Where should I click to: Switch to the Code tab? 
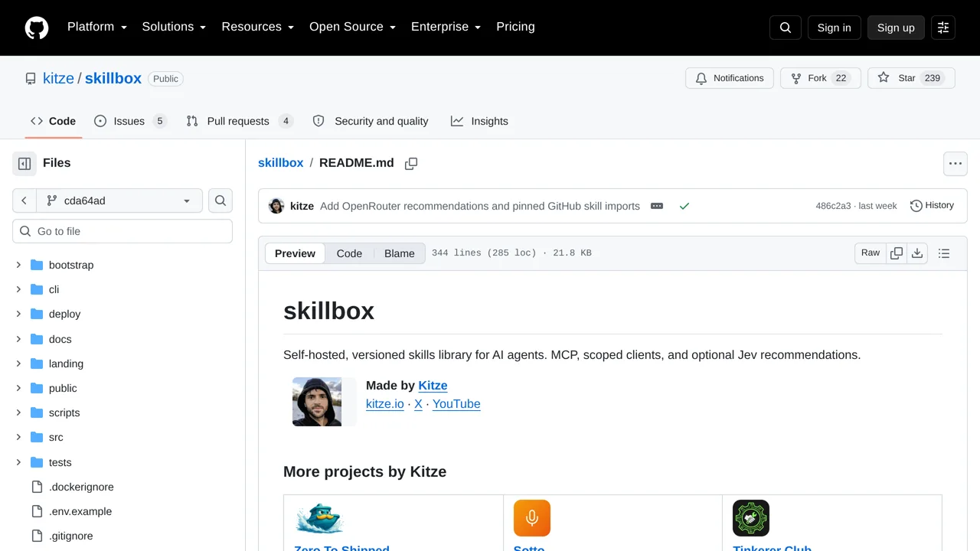click(x=53, y=121)
